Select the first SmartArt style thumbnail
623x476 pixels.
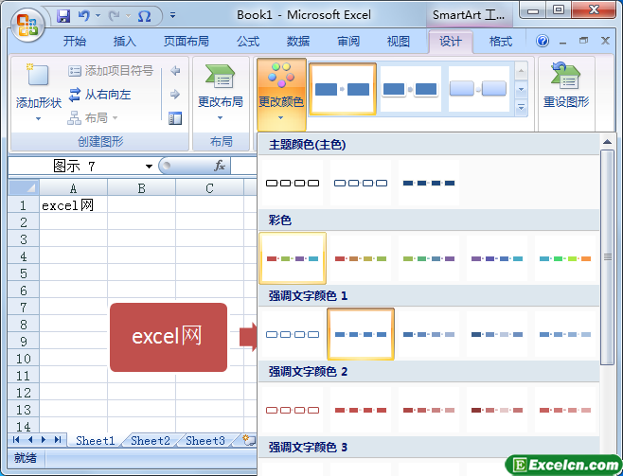coord(343,89)
